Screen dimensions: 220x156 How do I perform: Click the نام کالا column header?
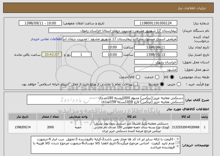point(132,117)
